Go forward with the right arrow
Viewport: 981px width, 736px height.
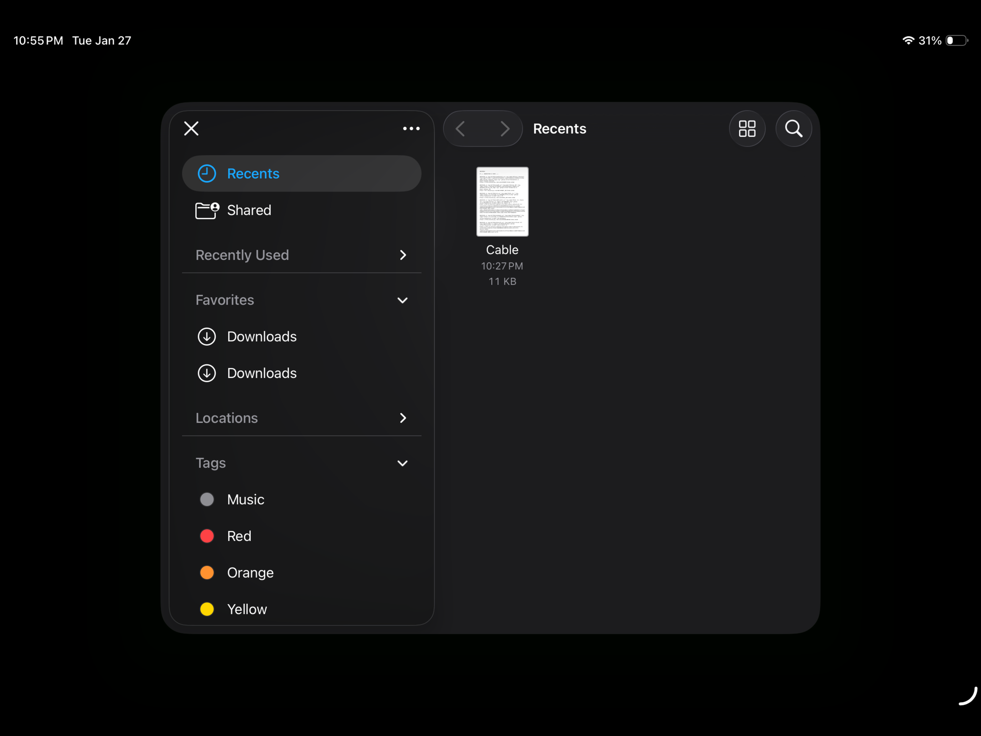(x=505, y=129)
